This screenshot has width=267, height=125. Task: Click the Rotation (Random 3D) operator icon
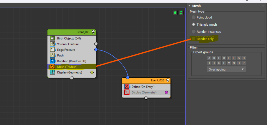coord(52,61)
